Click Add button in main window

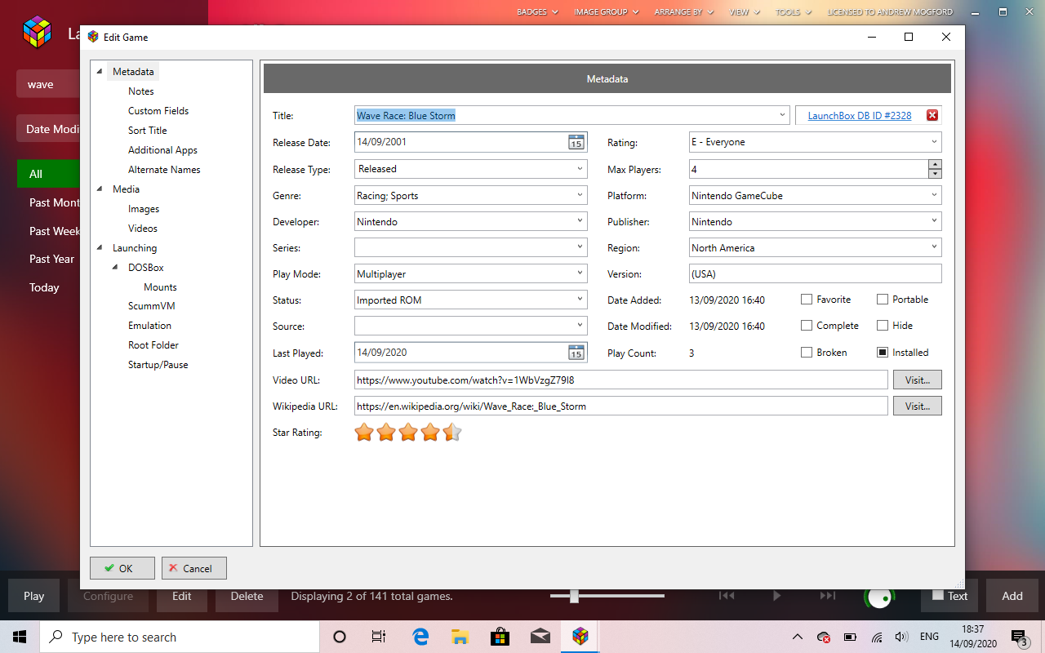(1012, 596)
